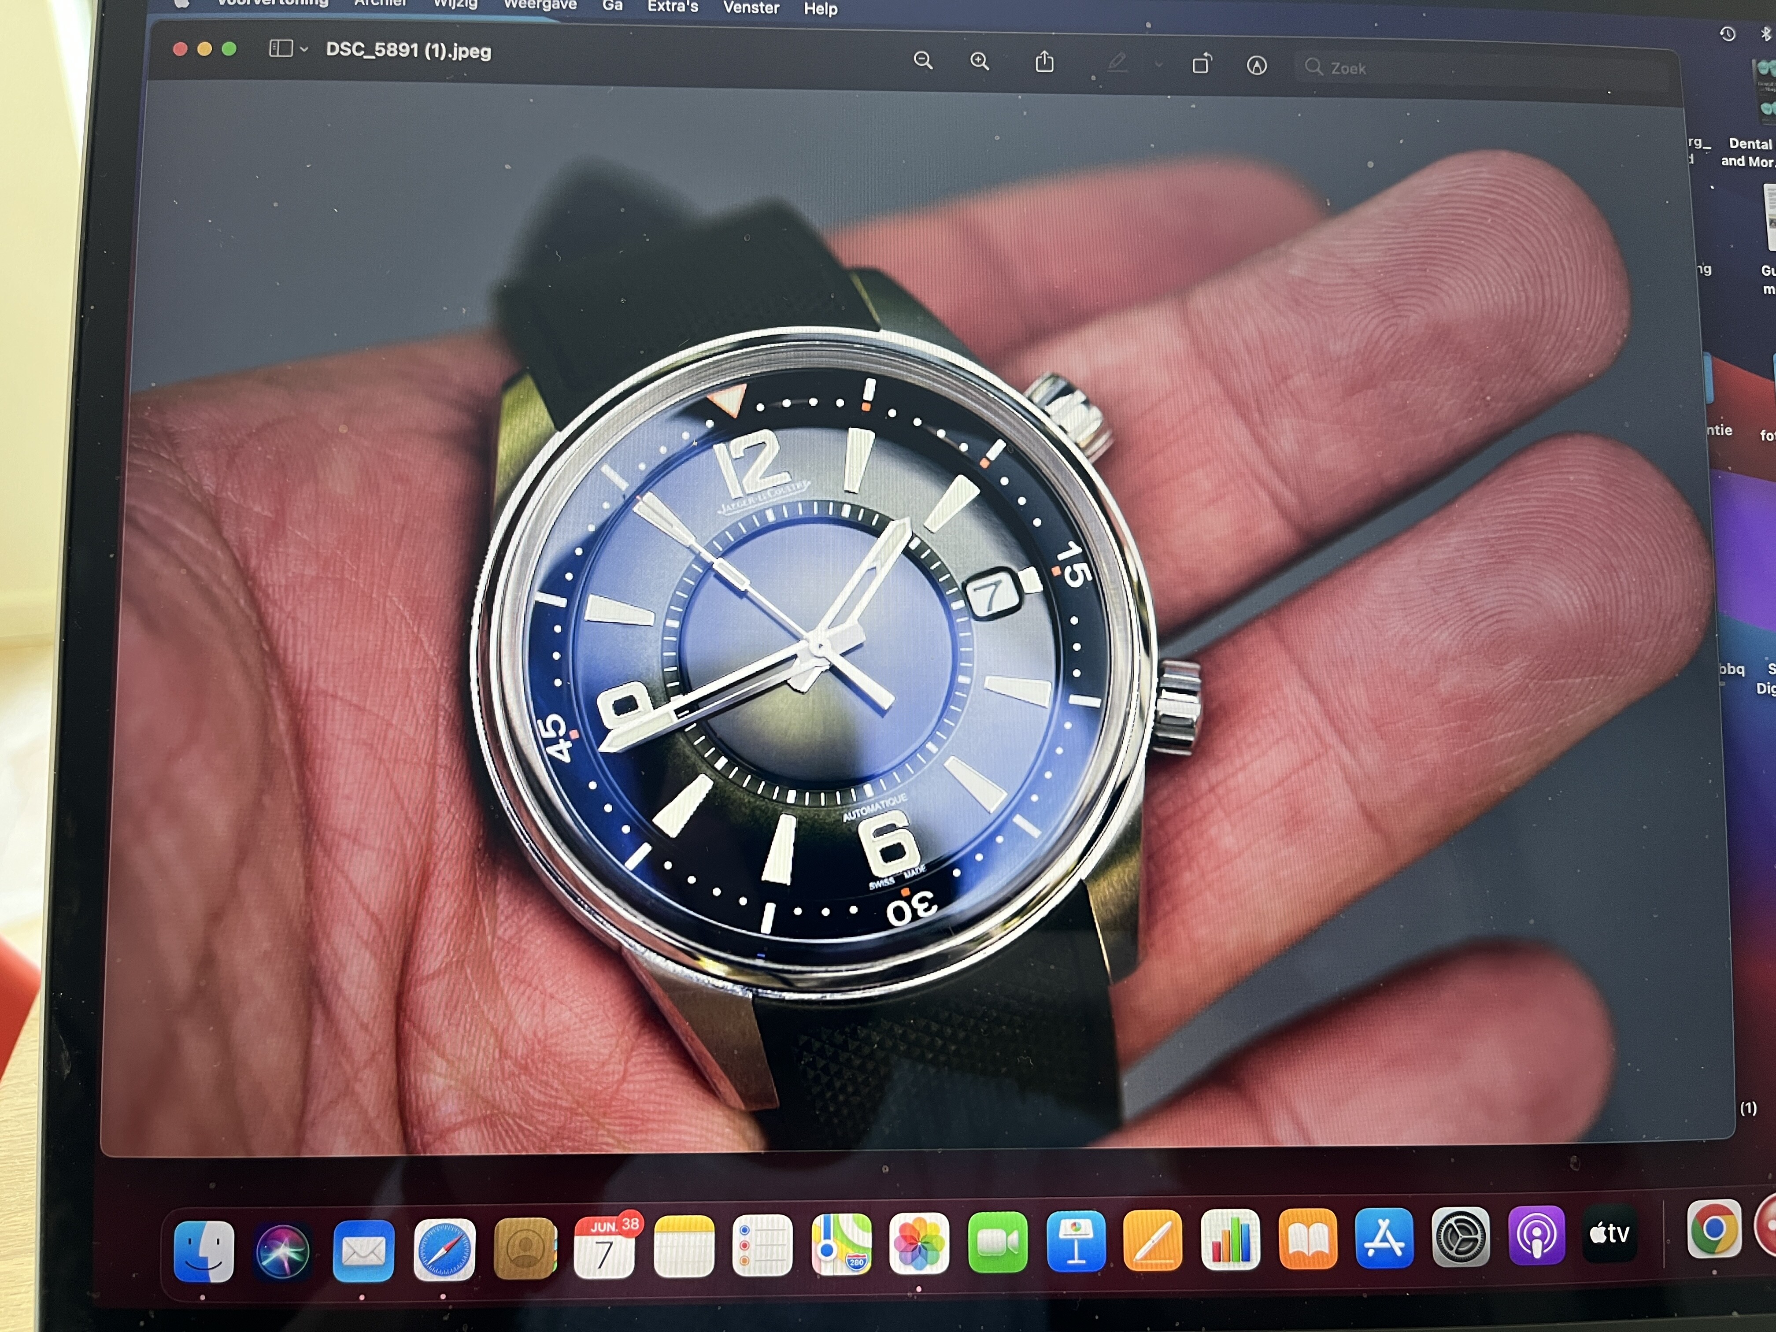
Task: Close the Preview window with red button
Action: click(180, 48)
